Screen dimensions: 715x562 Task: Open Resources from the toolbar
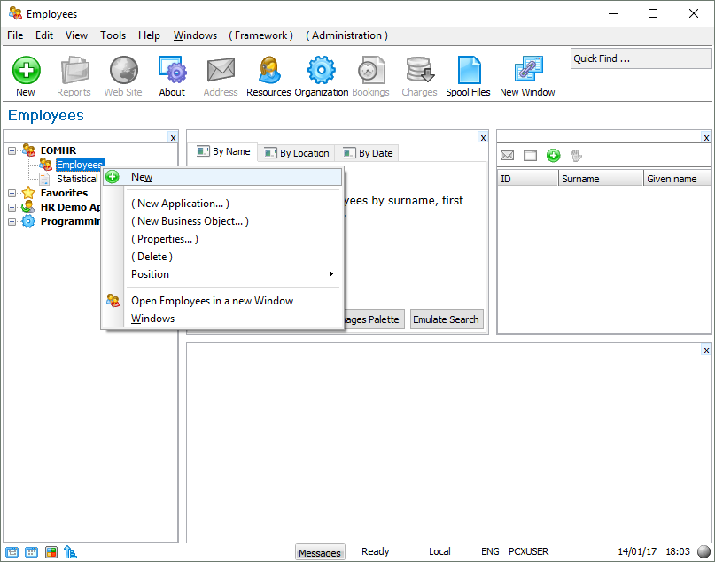coord(268,71)
